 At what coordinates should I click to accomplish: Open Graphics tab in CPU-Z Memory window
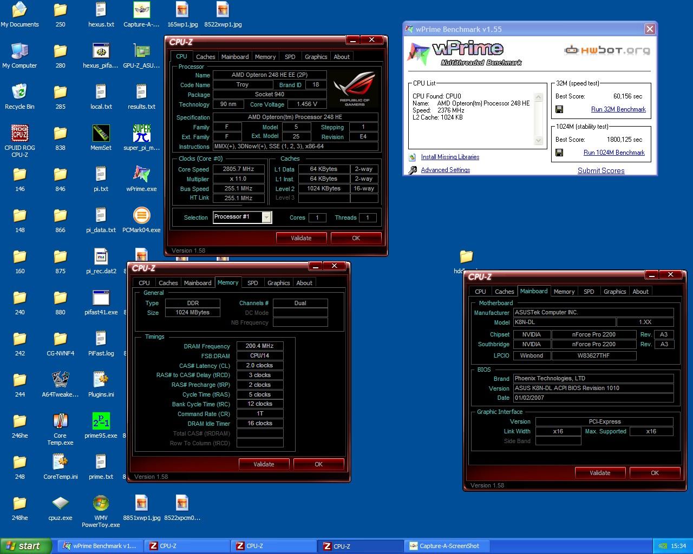pos(279,283)
